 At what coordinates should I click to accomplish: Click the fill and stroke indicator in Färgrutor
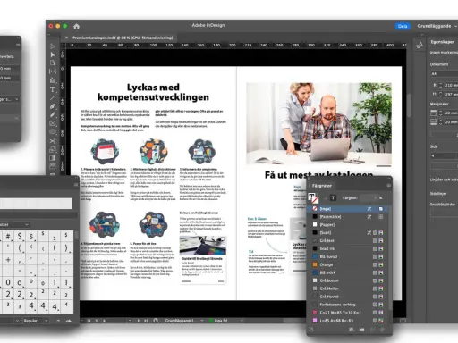(313, 197)
